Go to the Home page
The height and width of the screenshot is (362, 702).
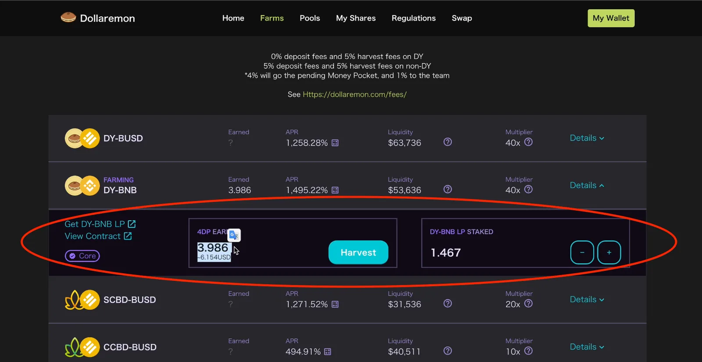coord(233,18)
